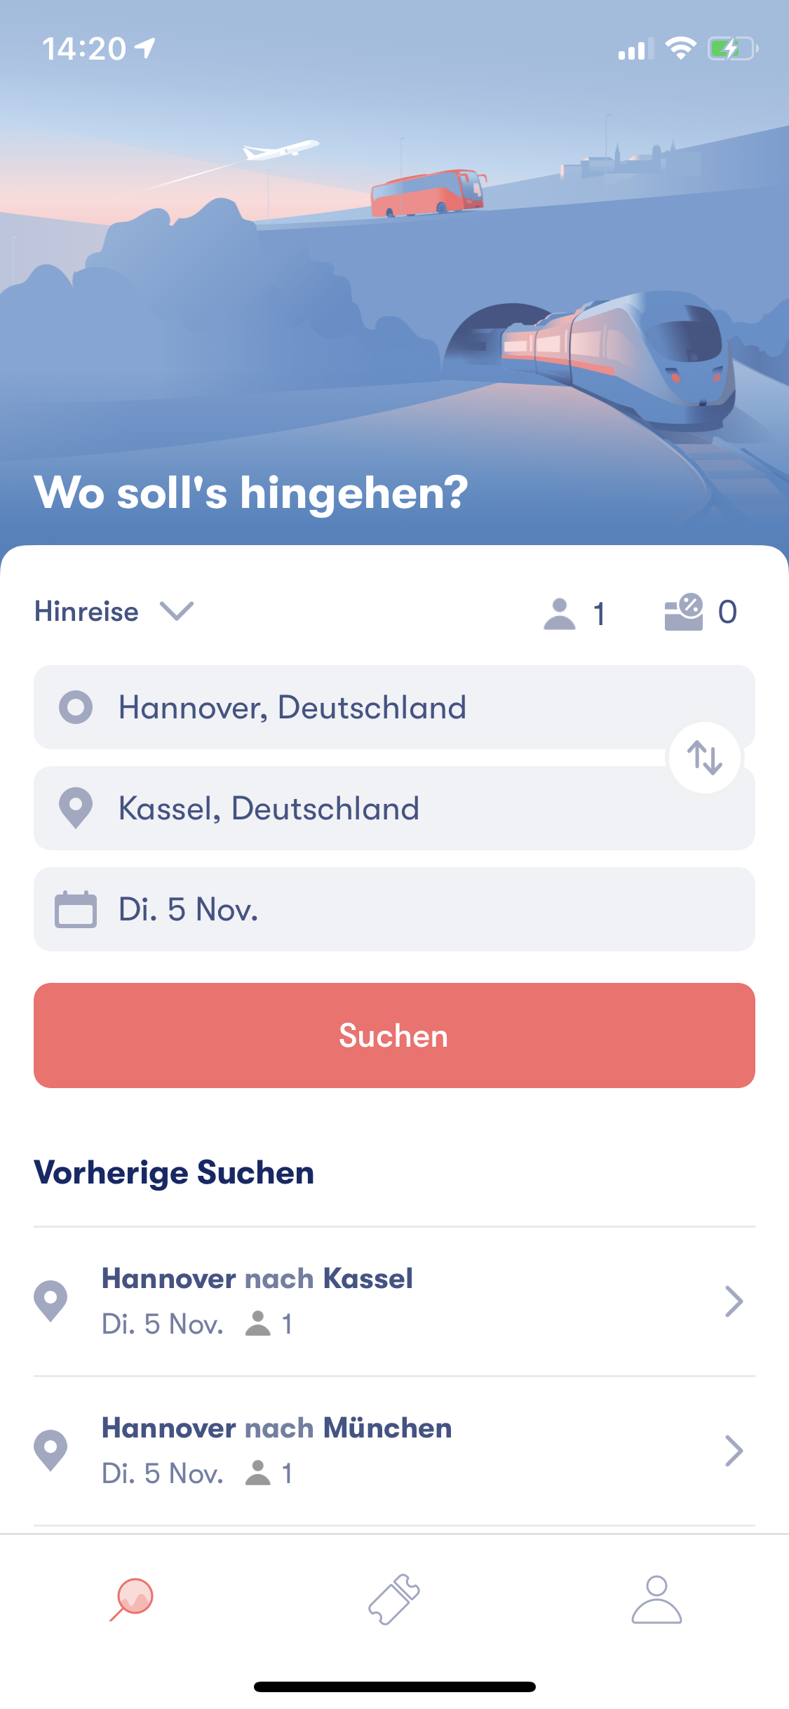This screenshot has width=789, height=1709.
Task: Tap the calendar icon in date field
Action: pyautogui.click(x=76, y=909)
